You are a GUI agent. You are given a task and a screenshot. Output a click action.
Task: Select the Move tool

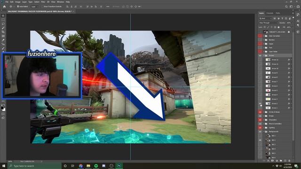3,15
